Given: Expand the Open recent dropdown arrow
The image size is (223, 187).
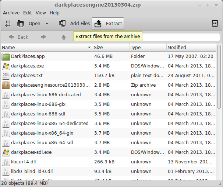Looking at the screenshot, I should (x=47, y=24).
